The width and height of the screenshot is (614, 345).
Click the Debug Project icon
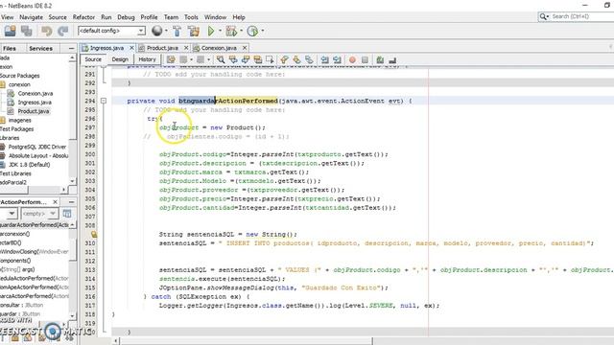coord(231,31)
